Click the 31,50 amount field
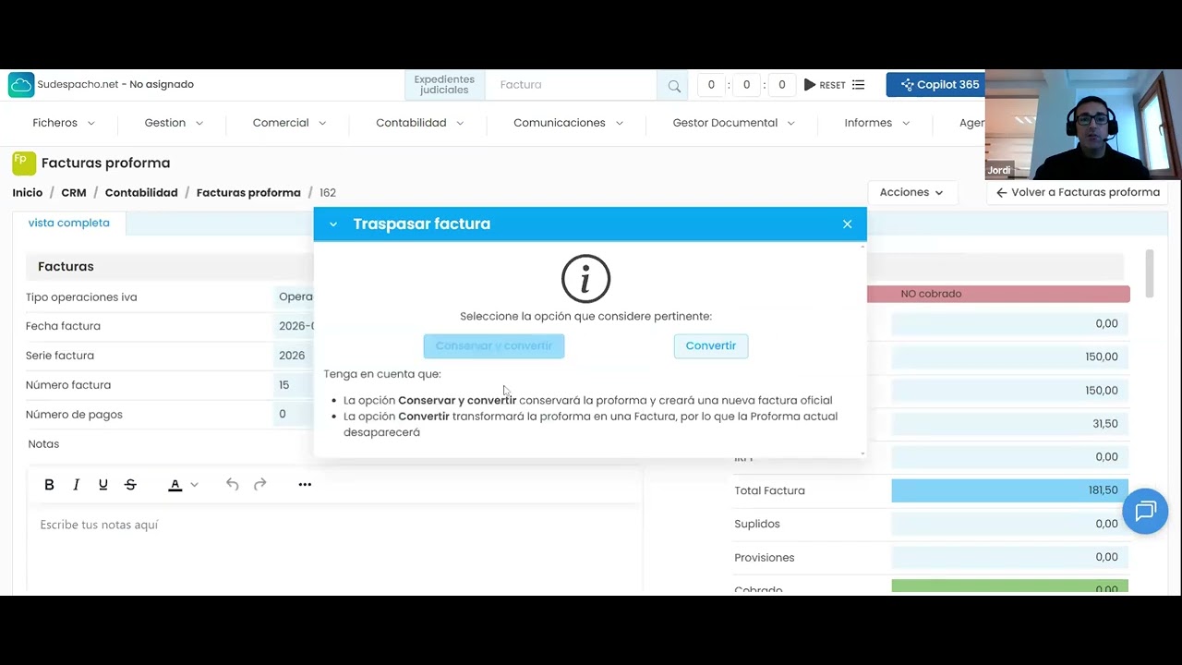Image resolution: width=1182 pixels, height=665 pixels. click(1009, 424)
